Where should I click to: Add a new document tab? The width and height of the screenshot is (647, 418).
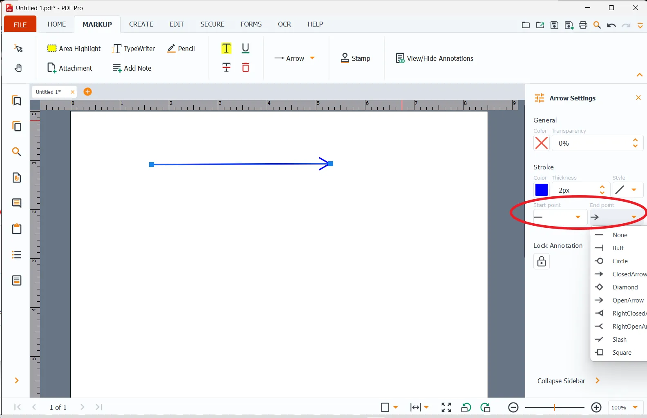point(87,92)
